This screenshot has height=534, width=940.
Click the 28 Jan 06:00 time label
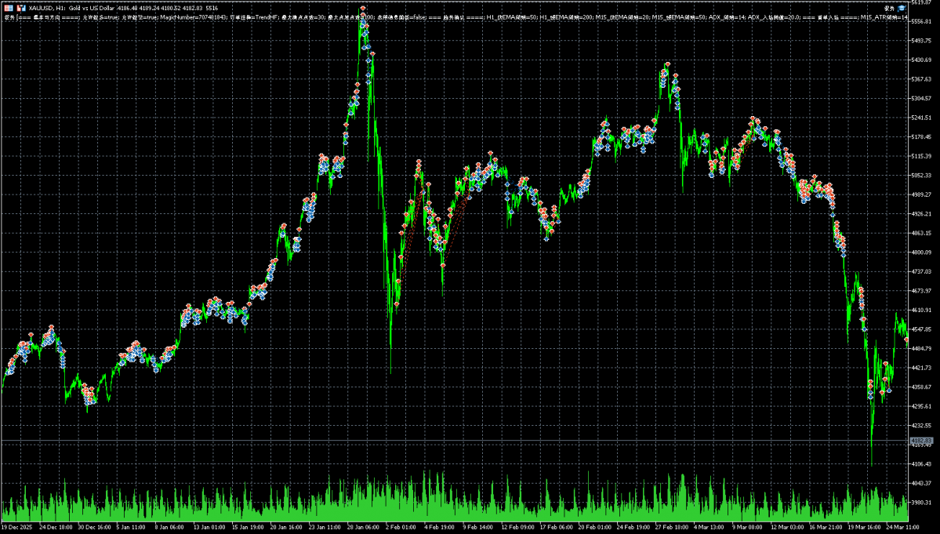pyautogui.click(x=362, y=528)
